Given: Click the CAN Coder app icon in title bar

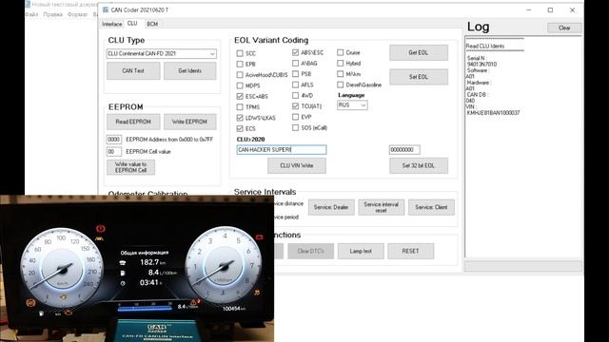Looking at the screenshot, I should point(106,9).
